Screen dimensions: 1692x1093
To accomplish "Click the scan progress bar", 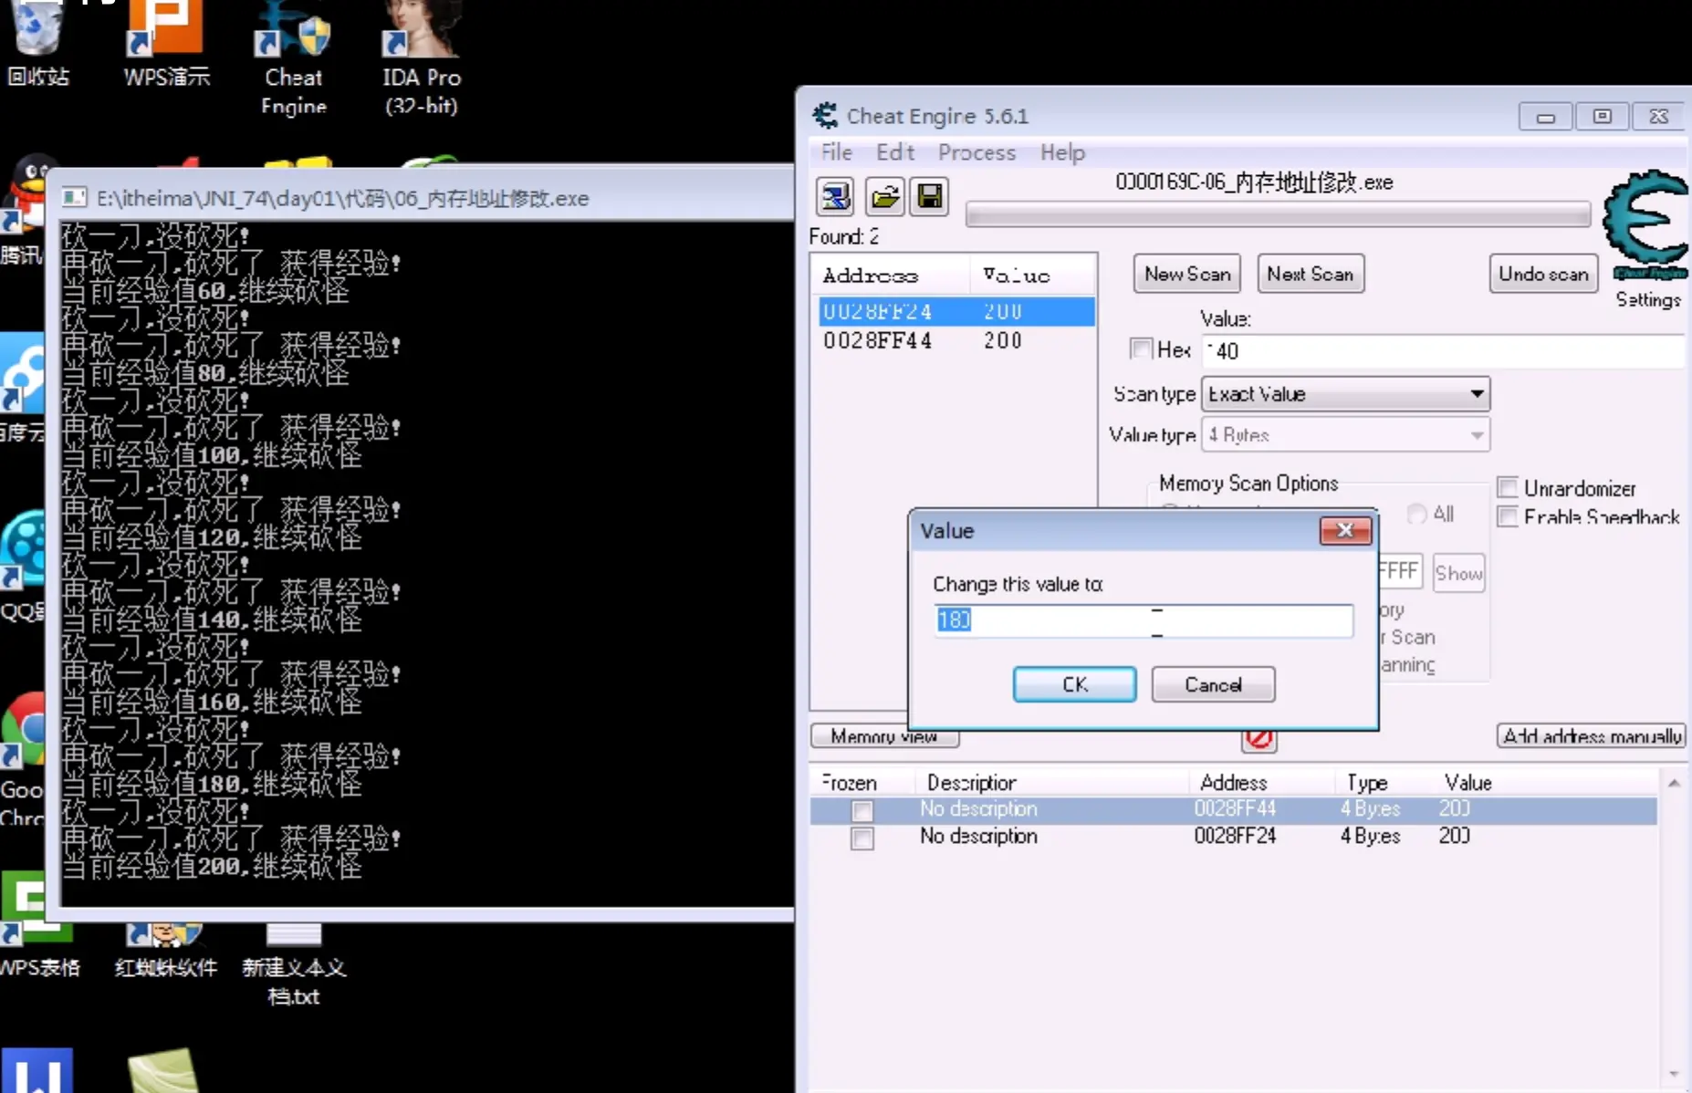I will [1278, 215].
